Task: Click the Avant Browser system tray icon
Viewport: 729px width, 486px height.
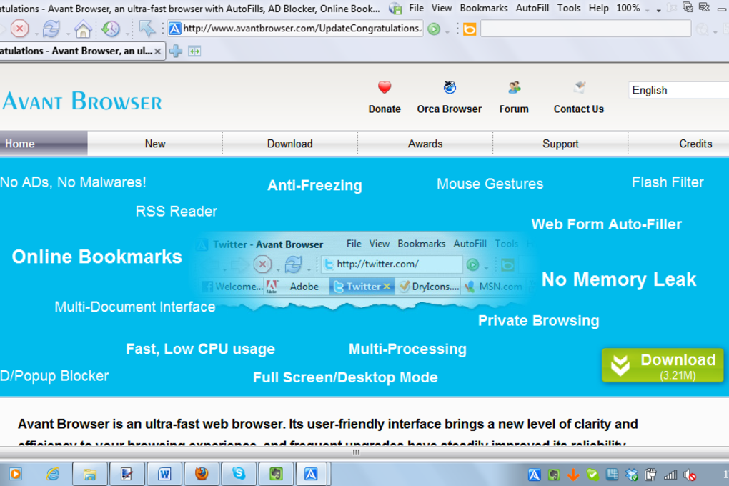Action: (x=534, y=475)
